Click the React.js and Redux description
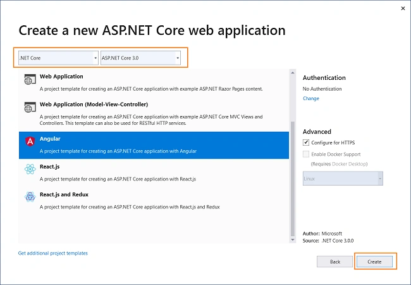Viewport: 411px width, 285px height. click(x=130, y=207)
